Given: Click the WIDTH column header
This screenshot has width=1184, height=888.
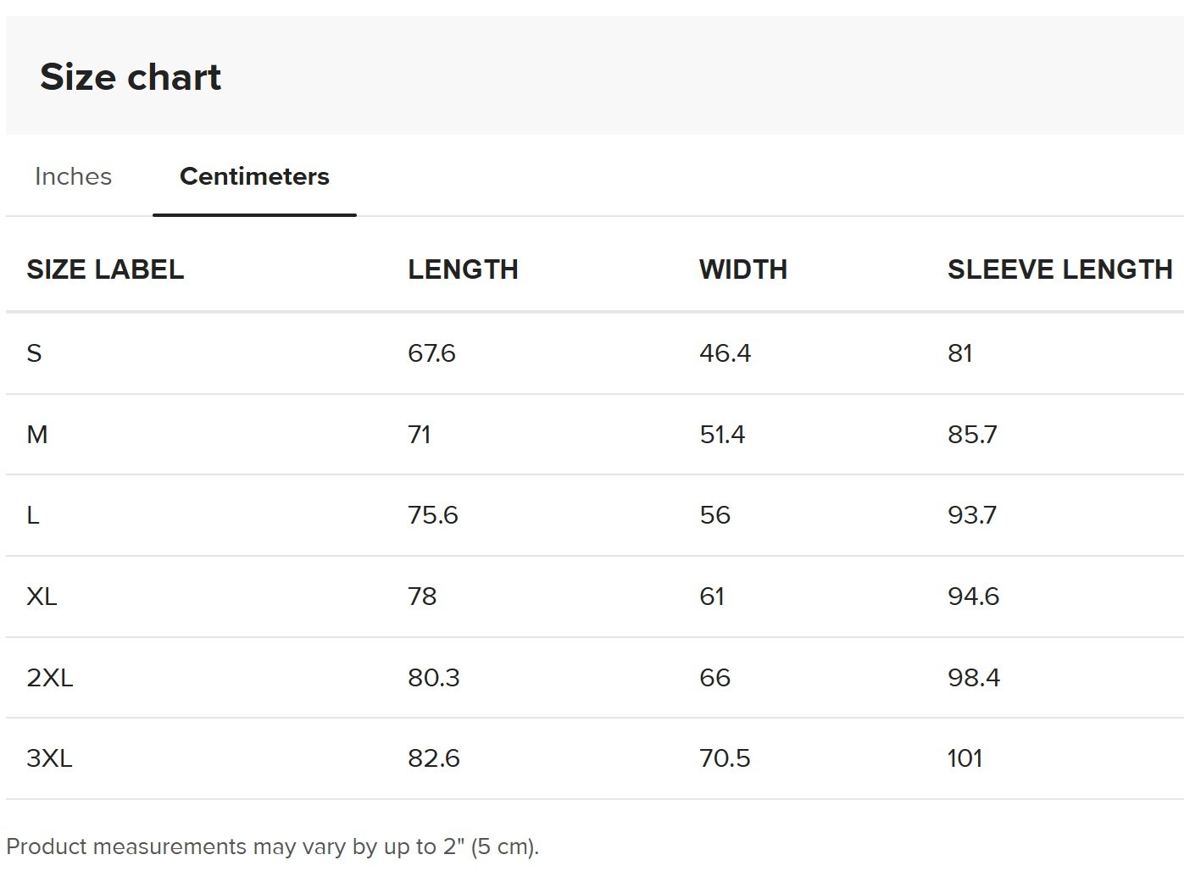Looking at the screenshot, I should tap(743, 269).
